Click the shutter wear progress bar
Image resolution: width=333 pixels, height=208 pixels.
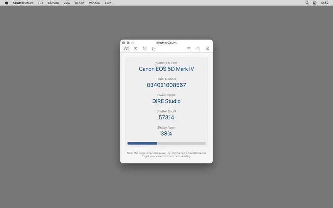coord(166,143)
